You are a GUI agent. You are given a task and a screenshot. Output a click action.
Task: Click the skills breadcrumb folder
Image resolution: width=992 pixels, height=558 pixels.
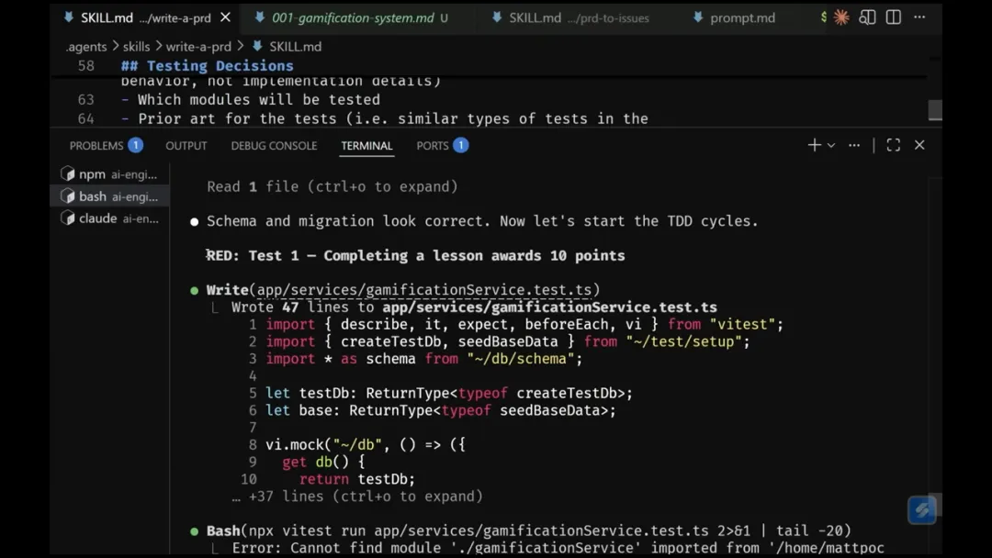pyautogui.click(x=136, y=47)
